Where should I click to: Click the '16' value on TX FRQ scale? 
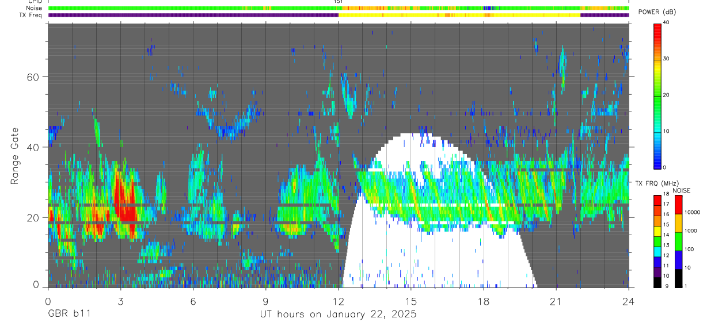667,215
